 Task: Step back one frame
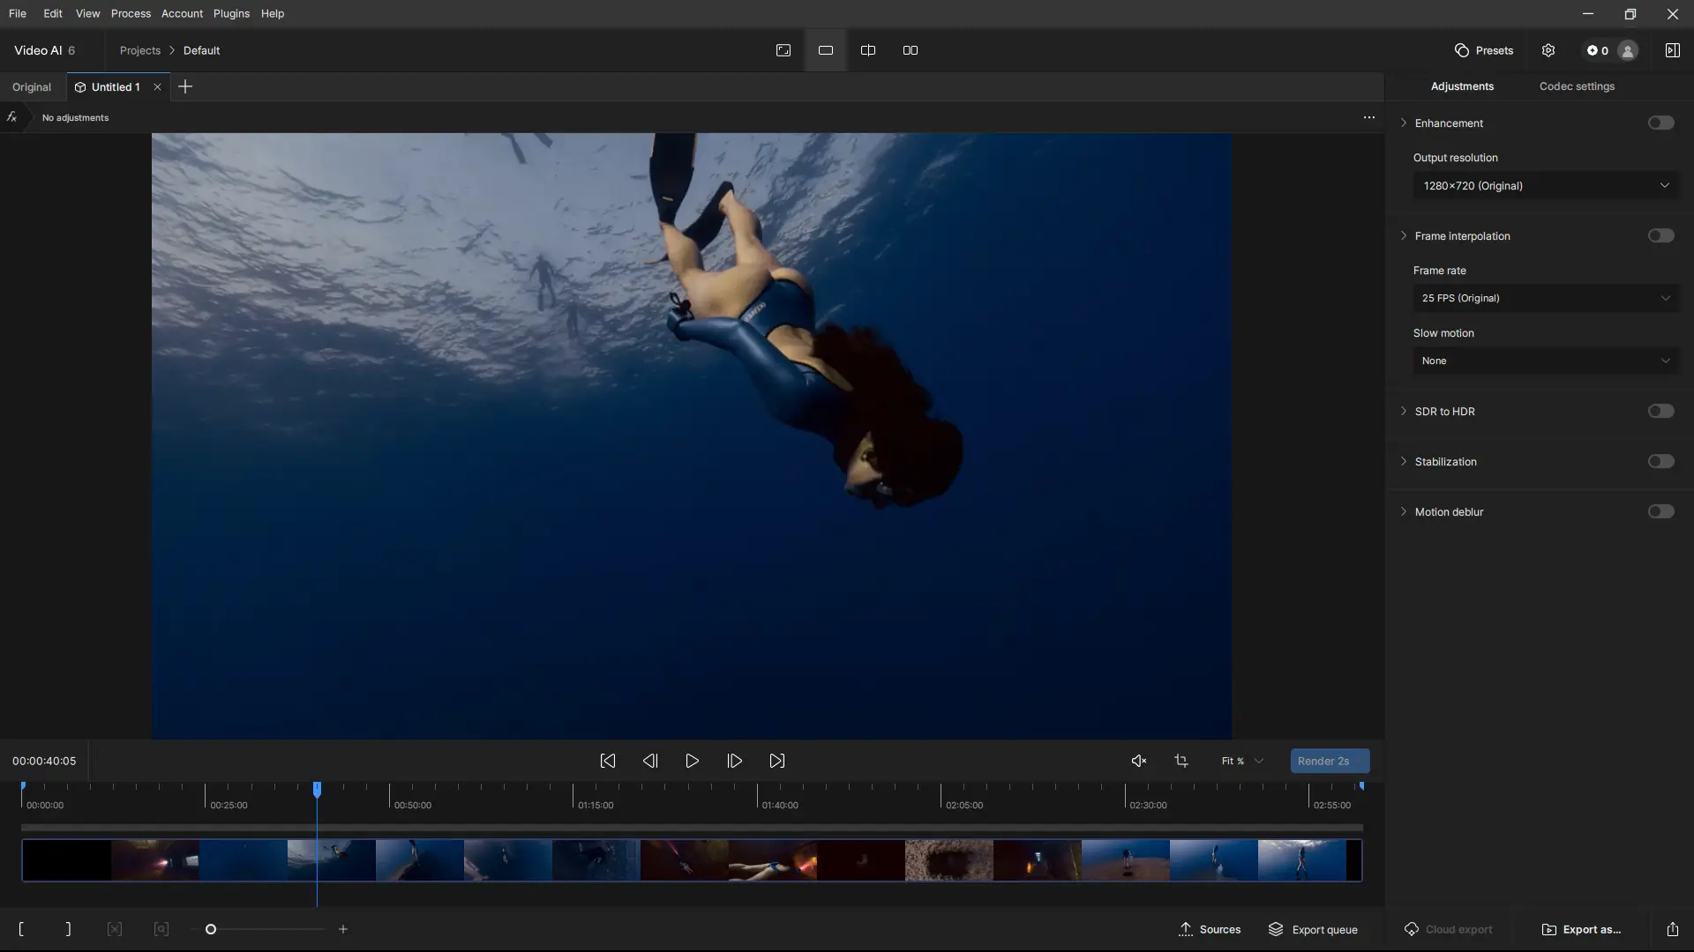650,761
